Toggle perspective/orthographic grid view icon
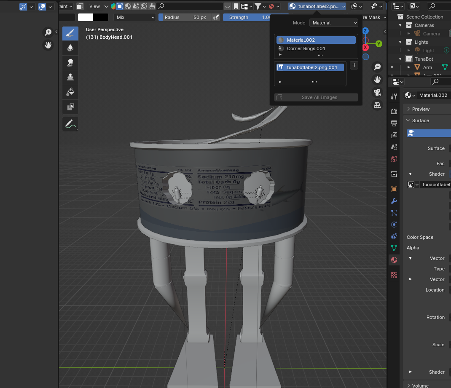The height and width of the screenshot is (388, 451). (x=377, y=105)
